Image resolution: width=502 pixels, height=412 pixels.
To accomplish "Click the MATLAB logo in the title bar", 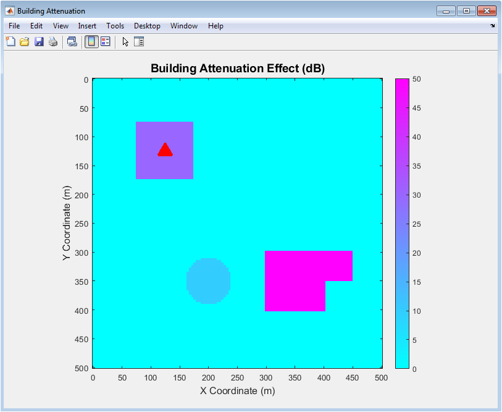I will click(10, 11).
